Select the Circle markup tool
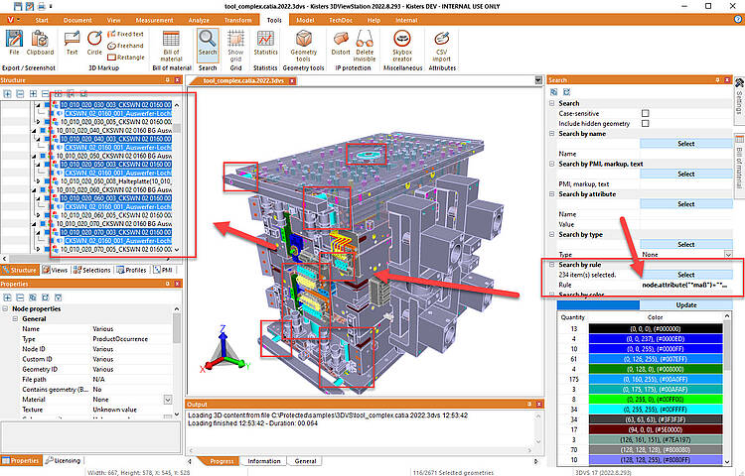Screen dimensions: 745x476 click(94, 44)
